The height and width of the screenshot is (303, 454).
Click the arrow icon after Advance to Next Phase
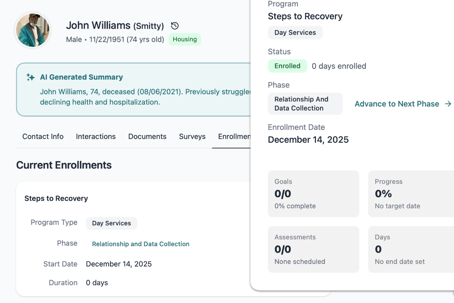449,104
